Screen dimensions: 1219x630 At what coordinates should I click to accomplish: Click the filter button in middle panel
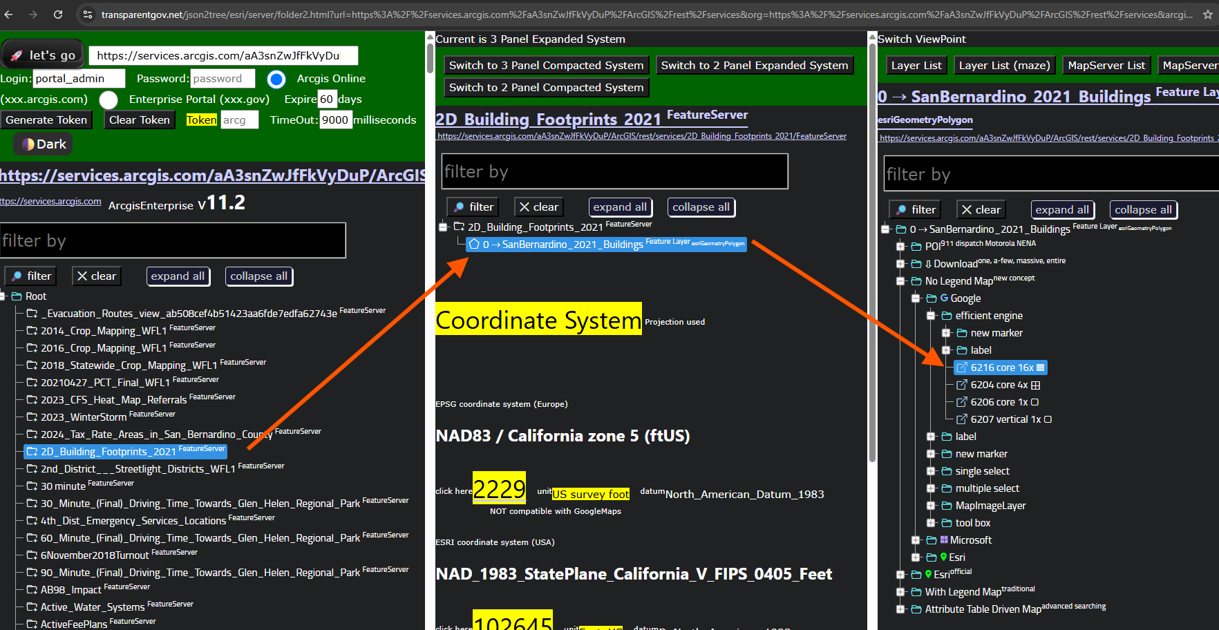tap(473, 207)
